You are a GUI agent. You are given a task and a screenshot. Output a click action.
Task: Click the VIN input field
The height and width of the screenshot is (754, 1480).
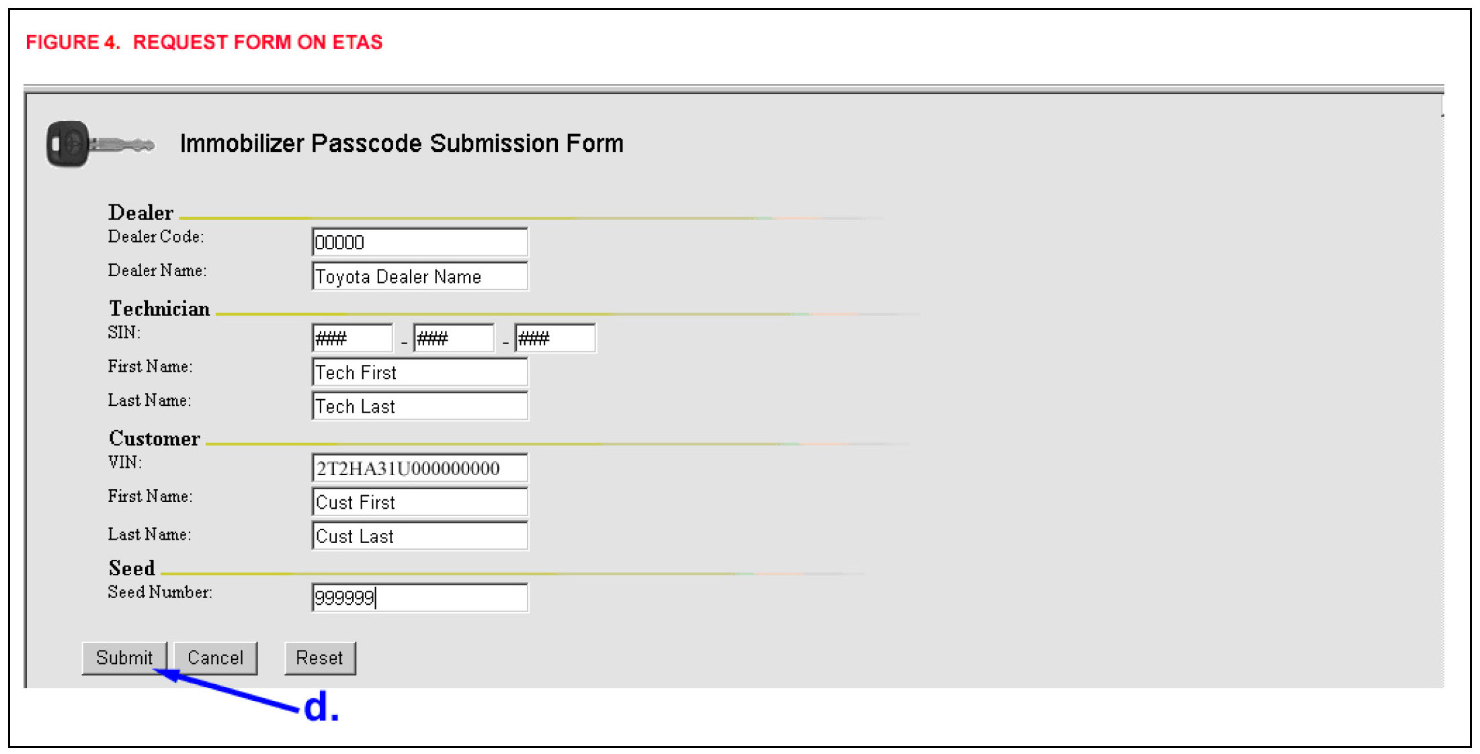419,468
